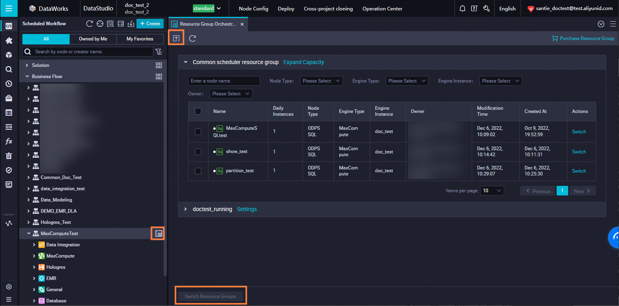
Task: Open the grid view icon for Business Flow
Action: 159,76
